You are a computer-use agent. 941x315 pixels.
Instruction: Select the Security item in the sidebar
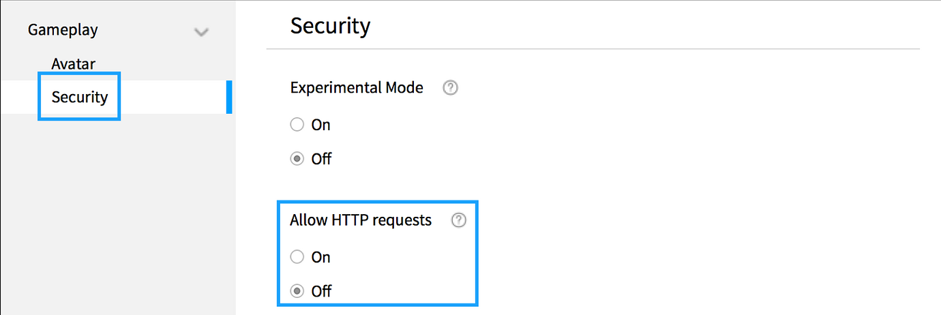click(80, 97)
